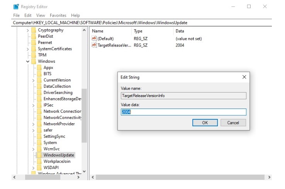Viewport: 285px width, 189px height.
Task: Open the File menu
Action: pos(16,15)
